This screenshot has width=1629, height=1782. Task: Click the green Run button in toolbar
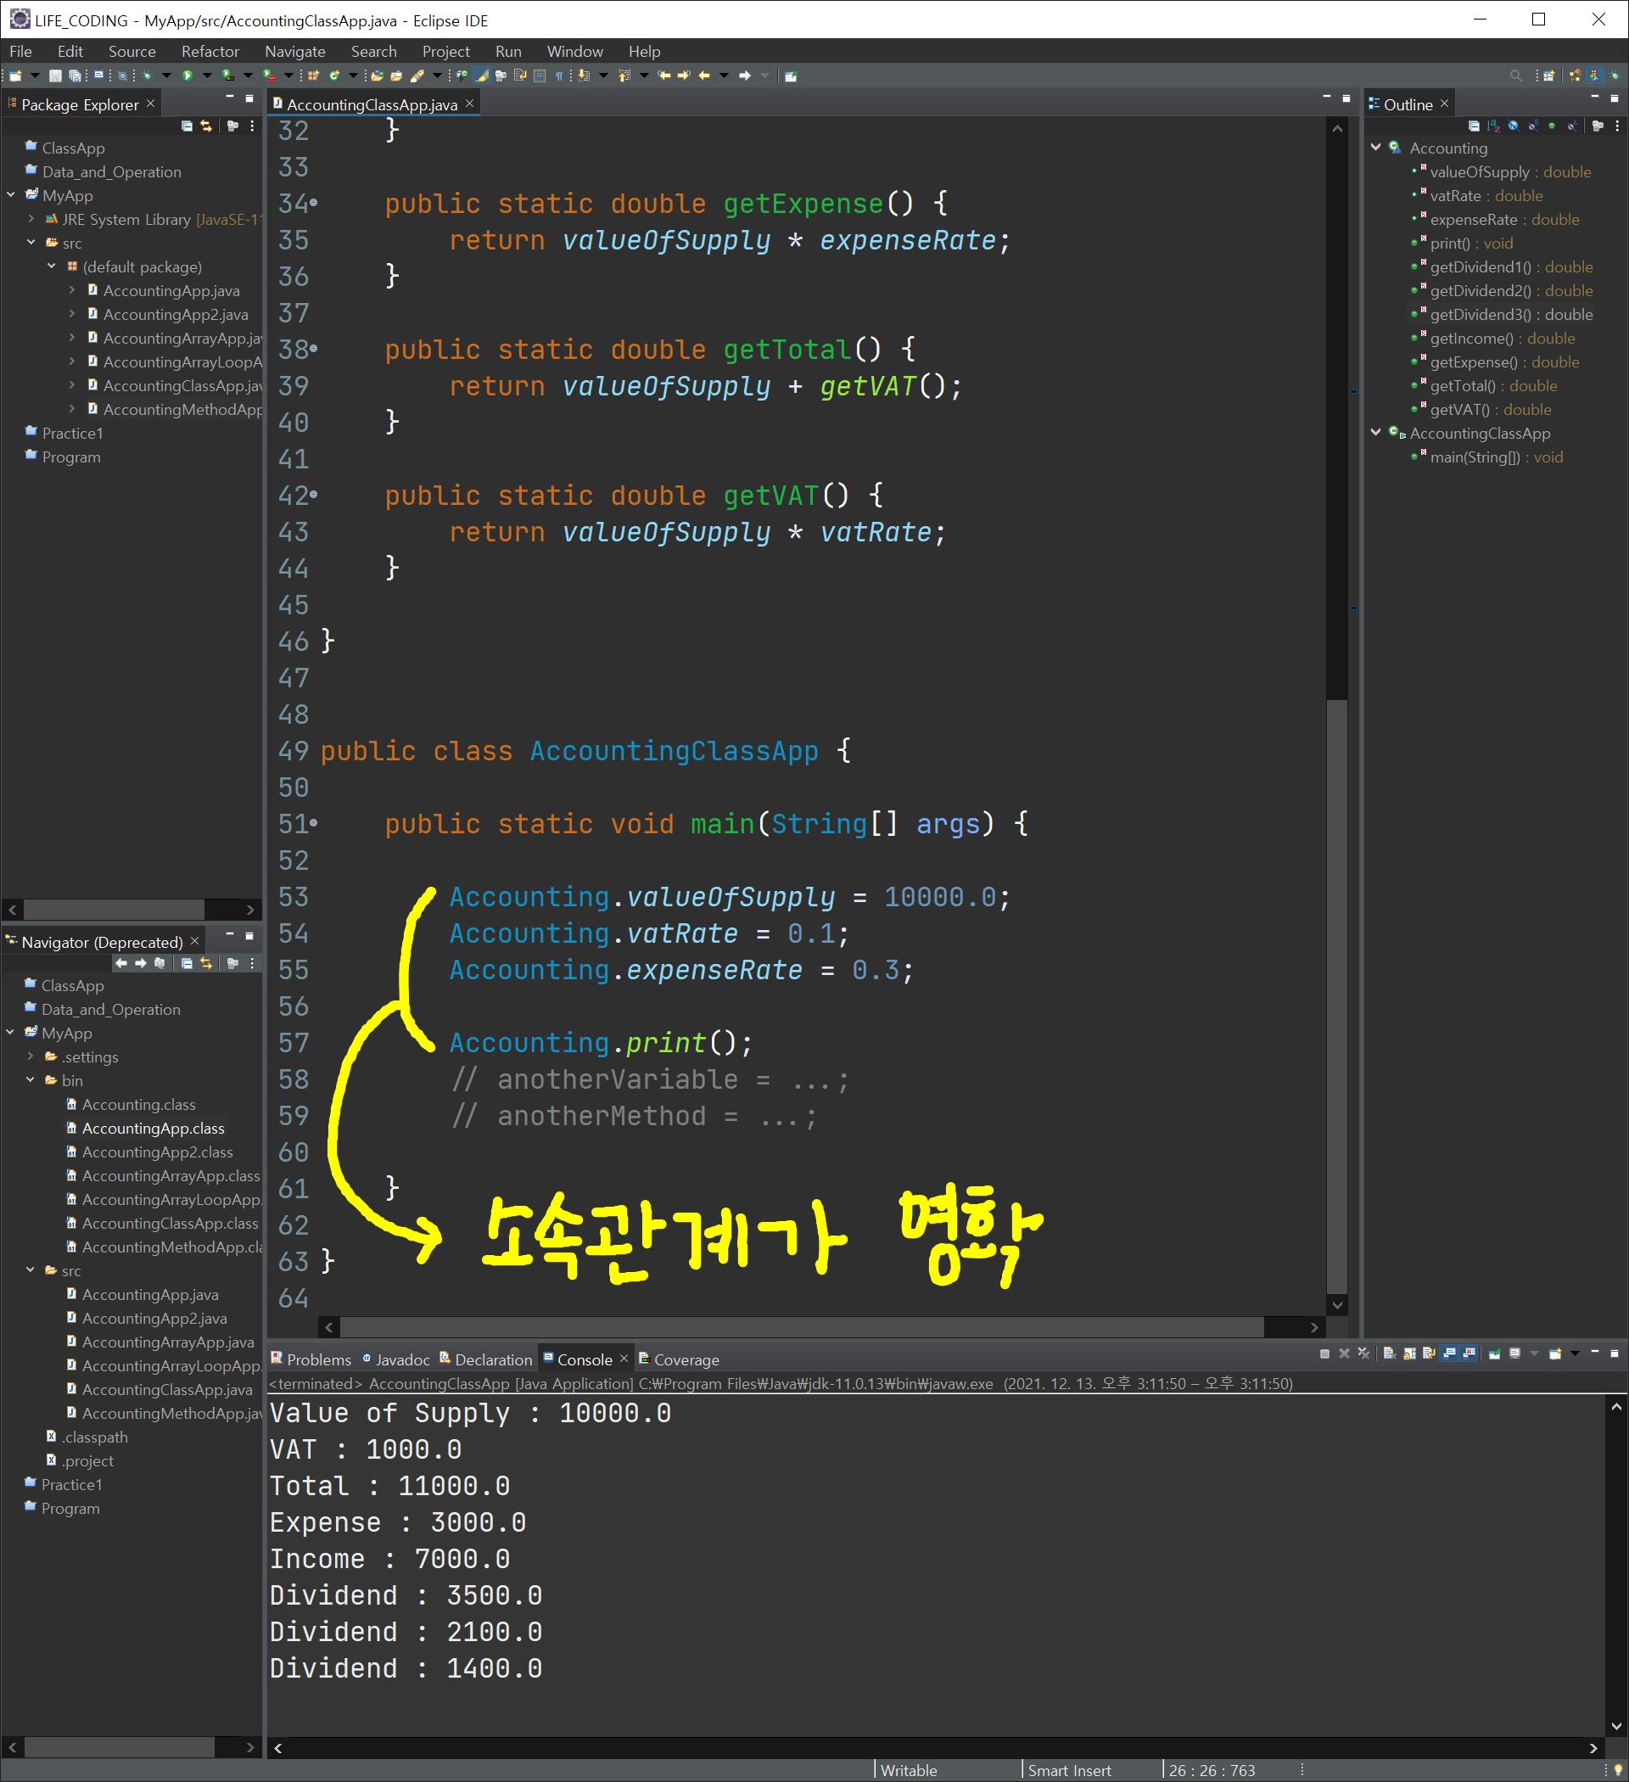point(188,76)
